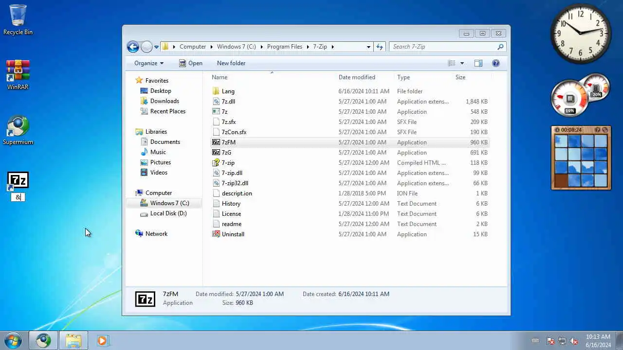
Task: Expand the breadcrumb arrow after 7-Zip
Action: tap(332, 47)
